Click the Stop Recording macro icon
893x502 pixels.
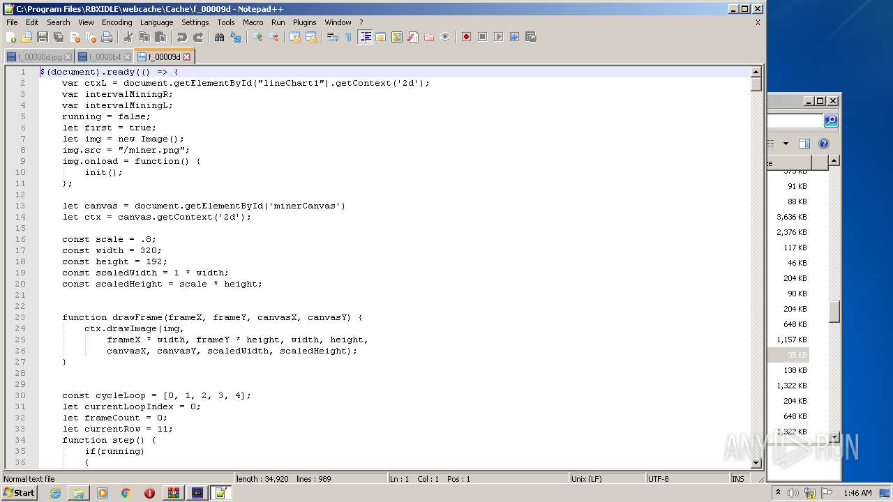tap(482, 37)
